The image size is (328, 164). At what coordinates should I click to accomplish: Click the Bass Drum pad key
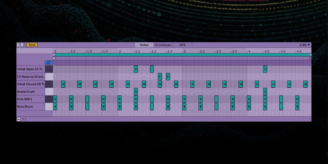pos(49,107)
